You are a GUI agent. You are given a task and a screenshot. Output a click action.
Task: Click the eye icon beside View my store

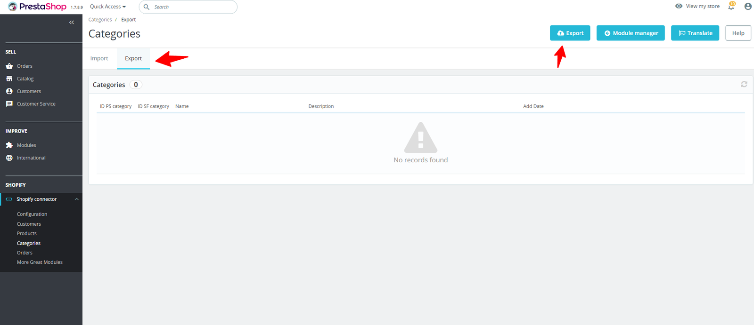(679, 6)
